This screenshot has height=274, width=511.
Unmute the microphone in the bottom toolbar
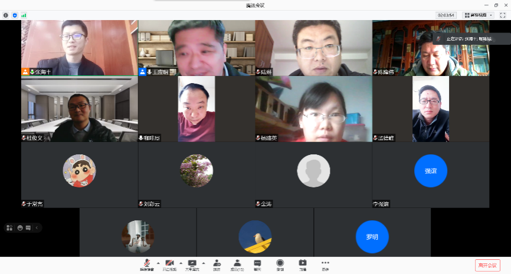coord(146,264)
